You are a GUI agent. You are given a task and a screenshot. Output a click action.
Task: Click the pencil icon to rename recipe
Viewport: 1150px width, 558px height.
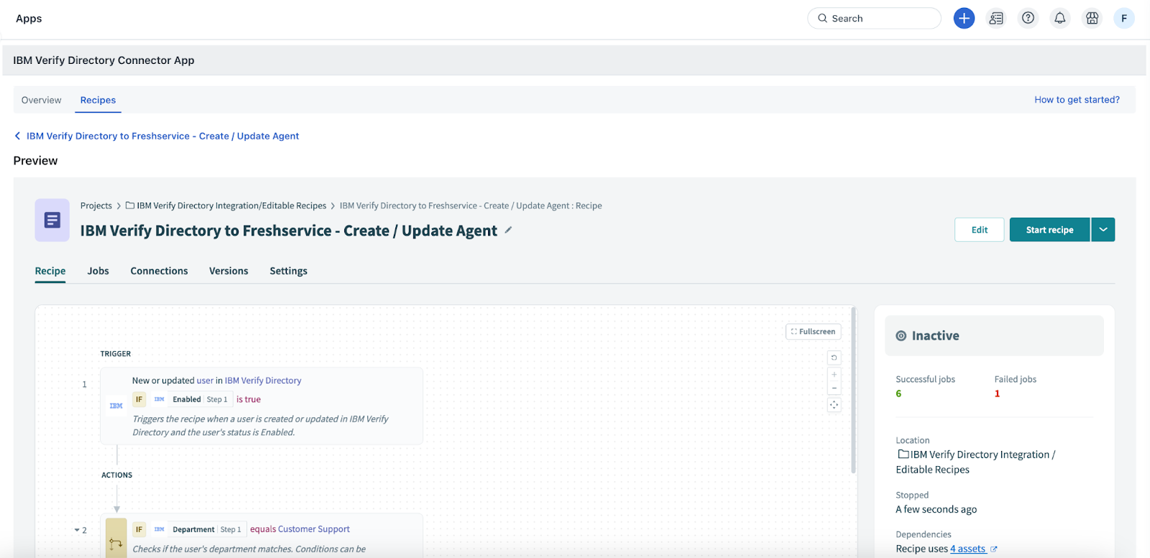[x=508, y=231]
